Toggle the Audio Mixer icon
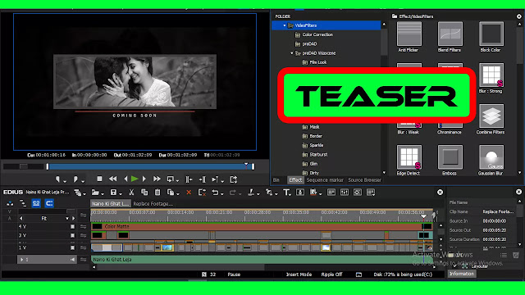 345,193
